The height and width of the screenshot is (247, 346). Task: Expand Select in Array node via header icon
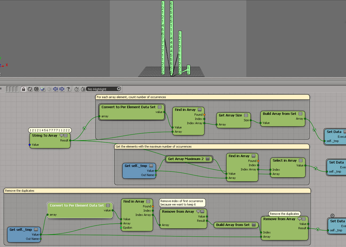[301, 161]
